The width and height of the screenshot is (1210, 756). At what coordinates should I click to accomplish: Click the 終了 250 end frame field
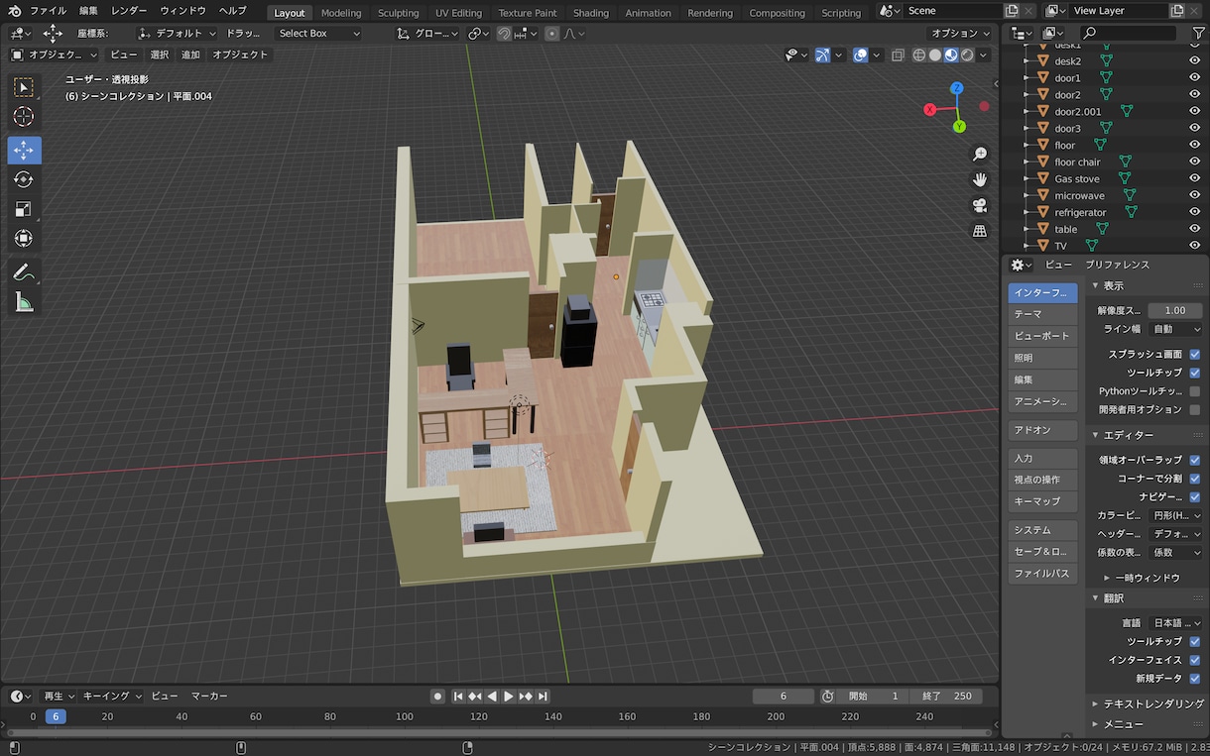(945, 697)
